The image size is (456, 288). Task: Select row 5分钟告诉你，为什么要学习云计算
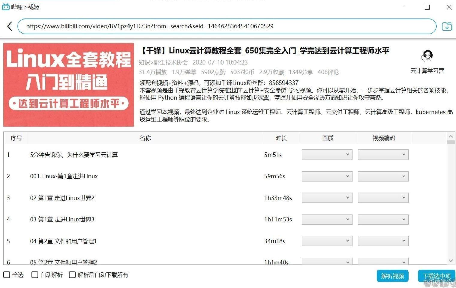coord(225,155)
